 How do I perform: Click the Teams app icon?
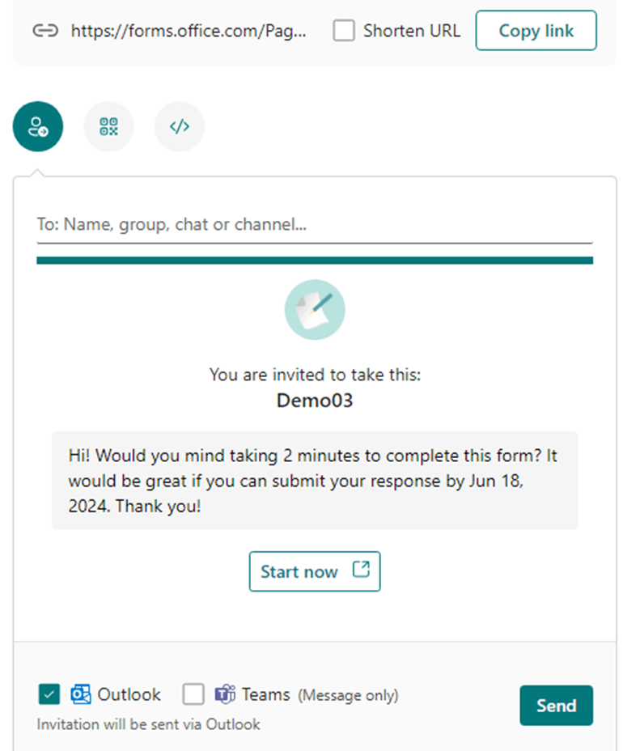click(x=224, y=694)
